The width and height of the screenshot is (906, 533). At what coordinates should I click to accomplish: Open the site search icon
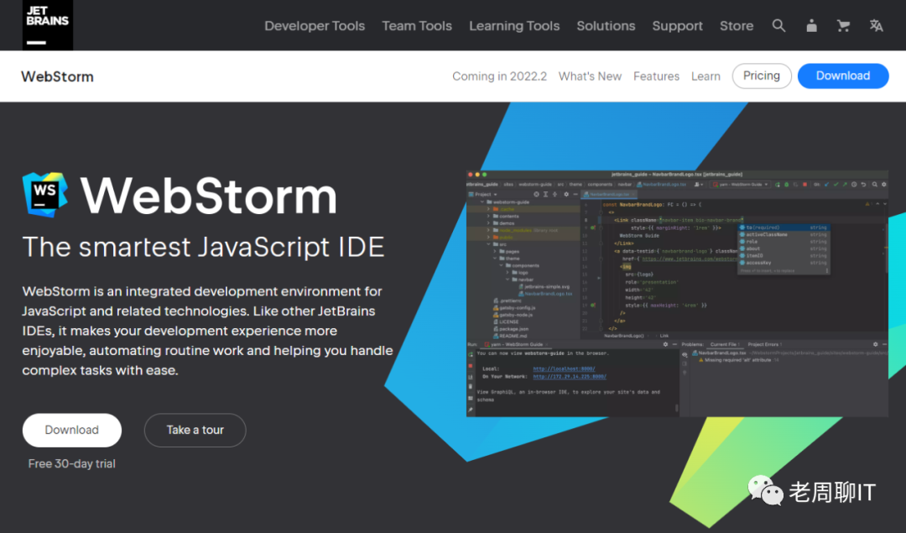point(778,26)
